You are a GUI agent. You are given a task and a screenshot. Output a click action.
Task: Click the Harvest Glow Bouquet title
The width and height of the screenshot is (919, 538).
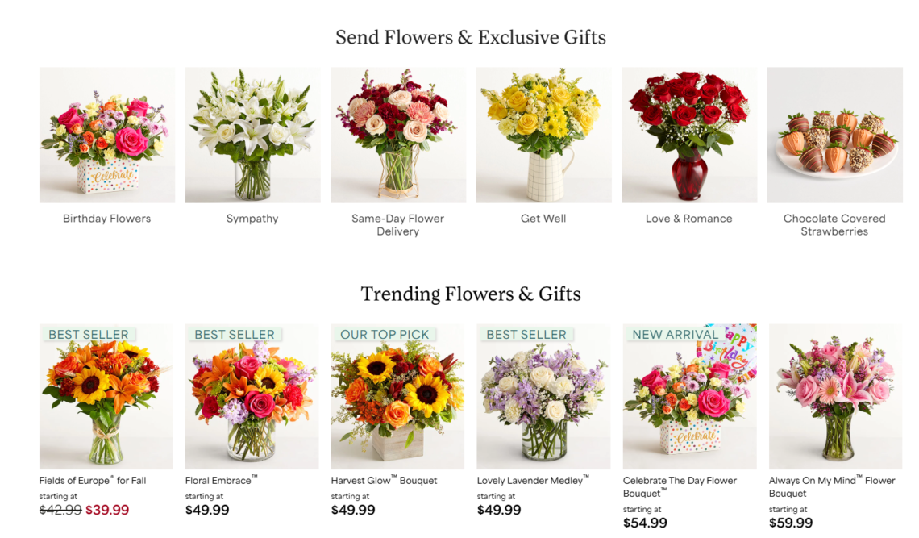(x=384, y=481)
